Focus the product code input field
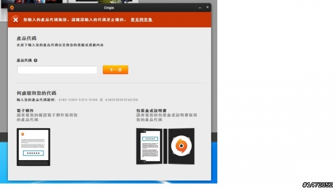Image resolution: width=336 pixels, height=189 pixels. click(x=57, y=70)
